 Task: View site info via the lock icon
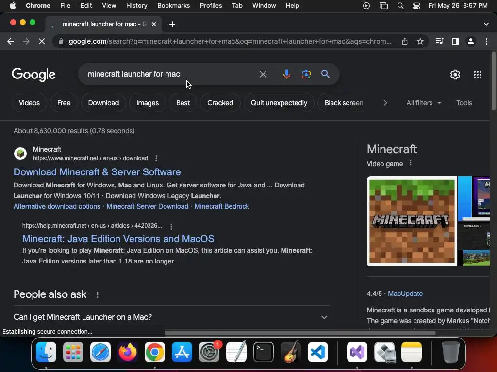pyautogui.click(x=61, y=41)
